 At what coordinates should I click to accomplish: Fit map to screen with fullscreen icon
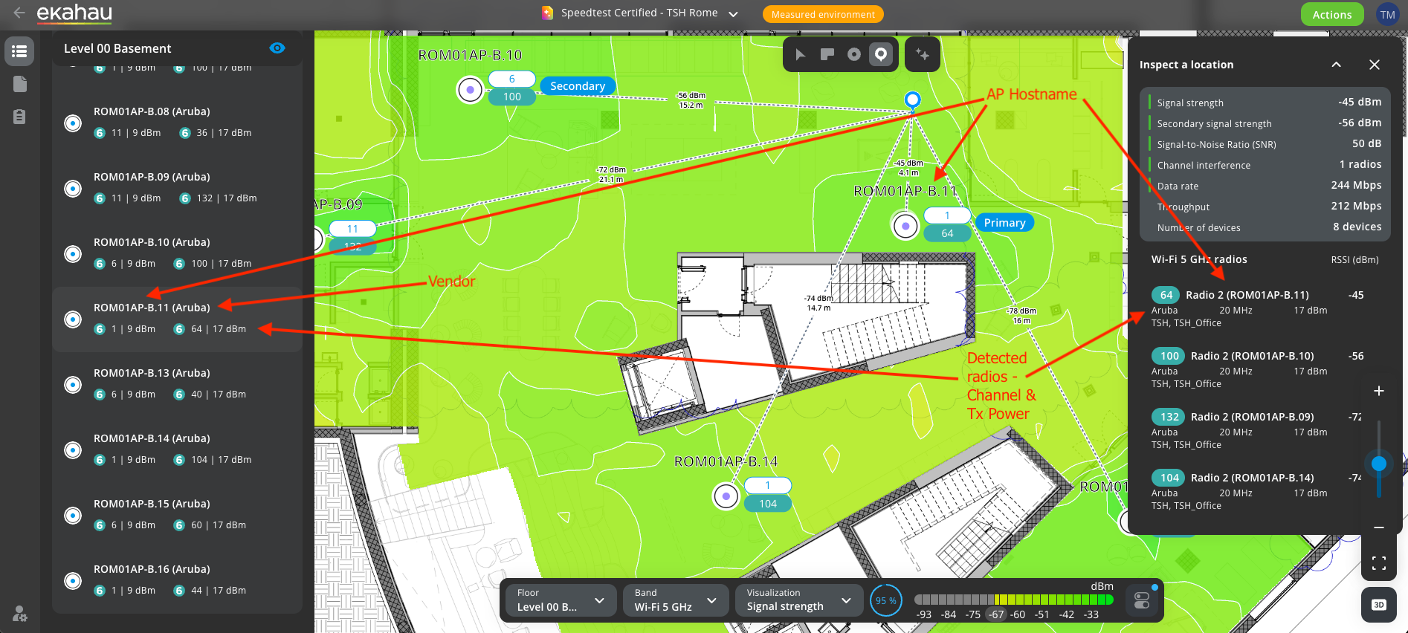tap(1378, 563)
